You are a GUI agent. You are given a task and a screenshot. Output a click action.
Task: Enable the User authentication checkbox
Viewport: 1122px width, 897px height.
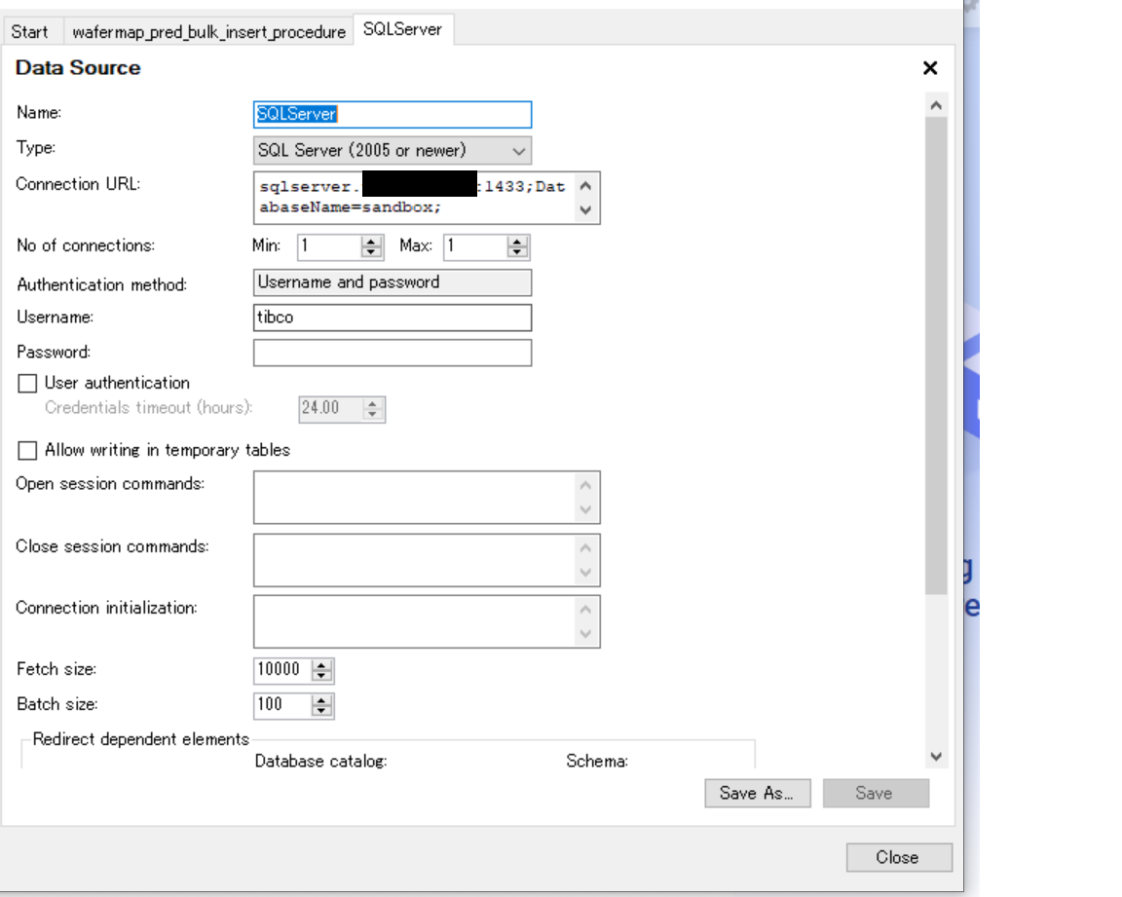(27, 384)
